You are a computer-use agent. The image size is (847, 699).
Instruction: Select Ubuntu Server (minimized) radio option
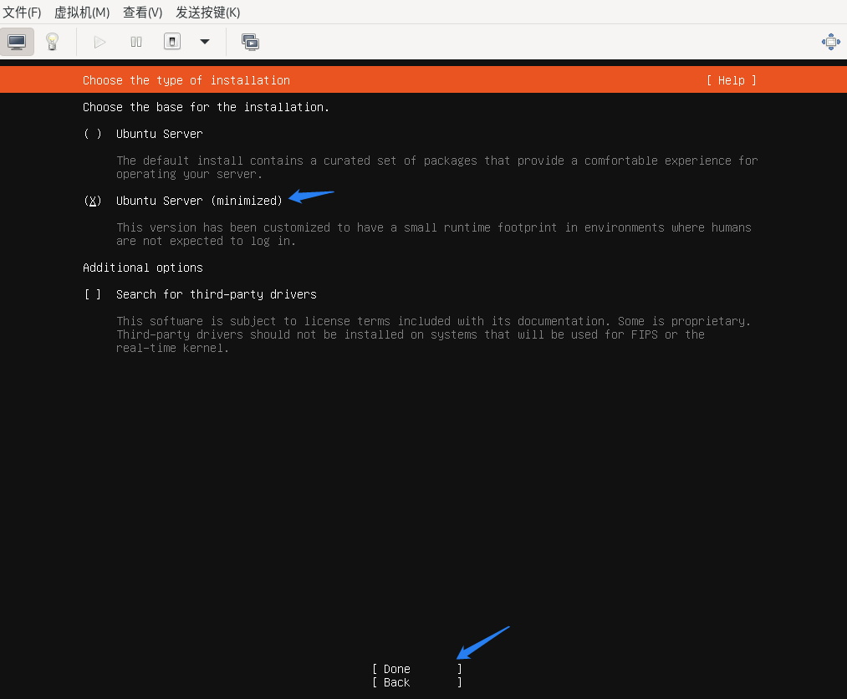click(x=93, y=201)
